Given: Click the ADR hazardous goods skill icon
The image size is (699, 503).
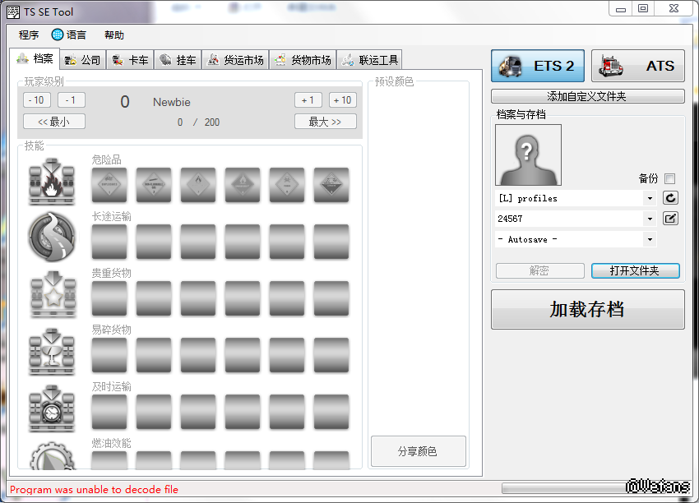Looking at the screenshot, I should click(x=52, y=182).
